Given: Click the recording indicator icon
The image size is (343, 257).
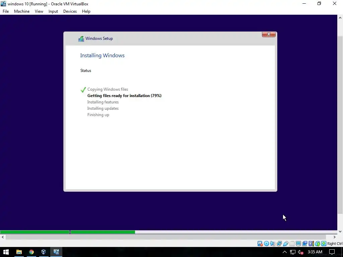Looking at the screenshot, I should point(304,244).
